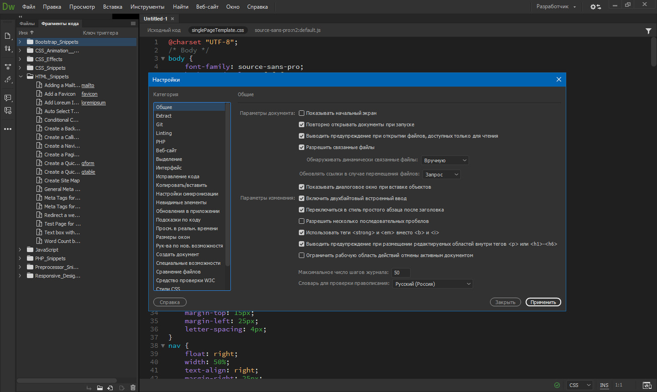Click the real-time preview icon in status bar
Viewport: 657px width, 392px height.
tap(647, 385)
